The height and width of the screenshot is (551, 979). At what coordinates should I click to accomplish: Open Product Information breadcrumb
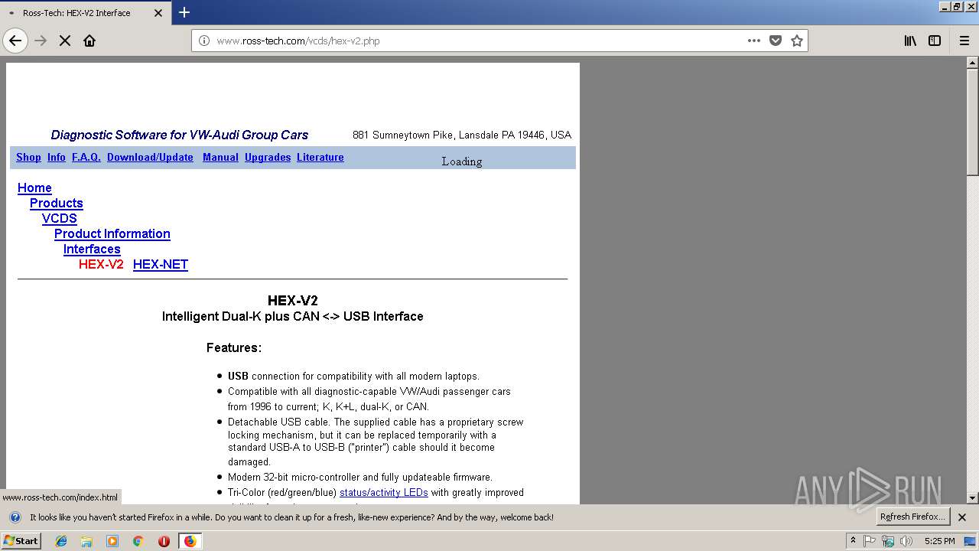point(112,234)
